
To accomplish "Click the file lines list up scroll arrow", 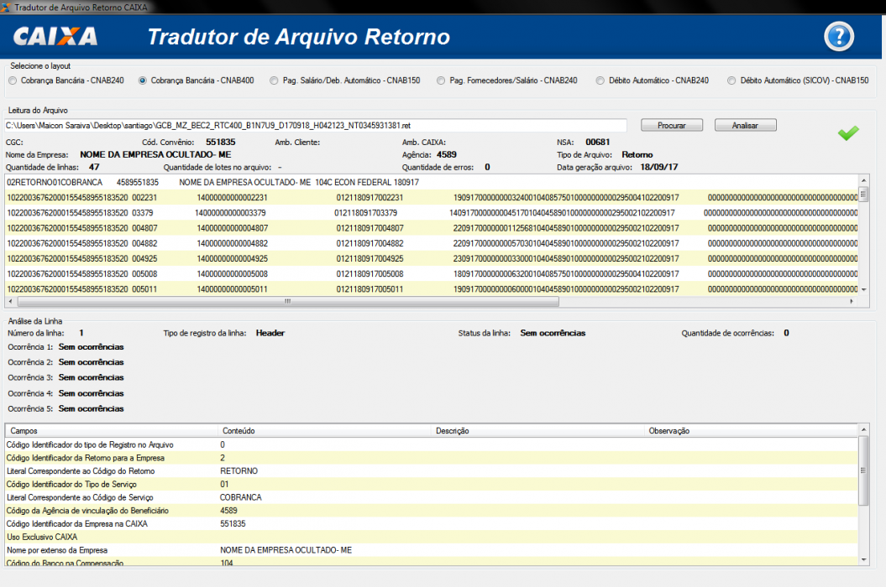I will [x=863, y=180].
